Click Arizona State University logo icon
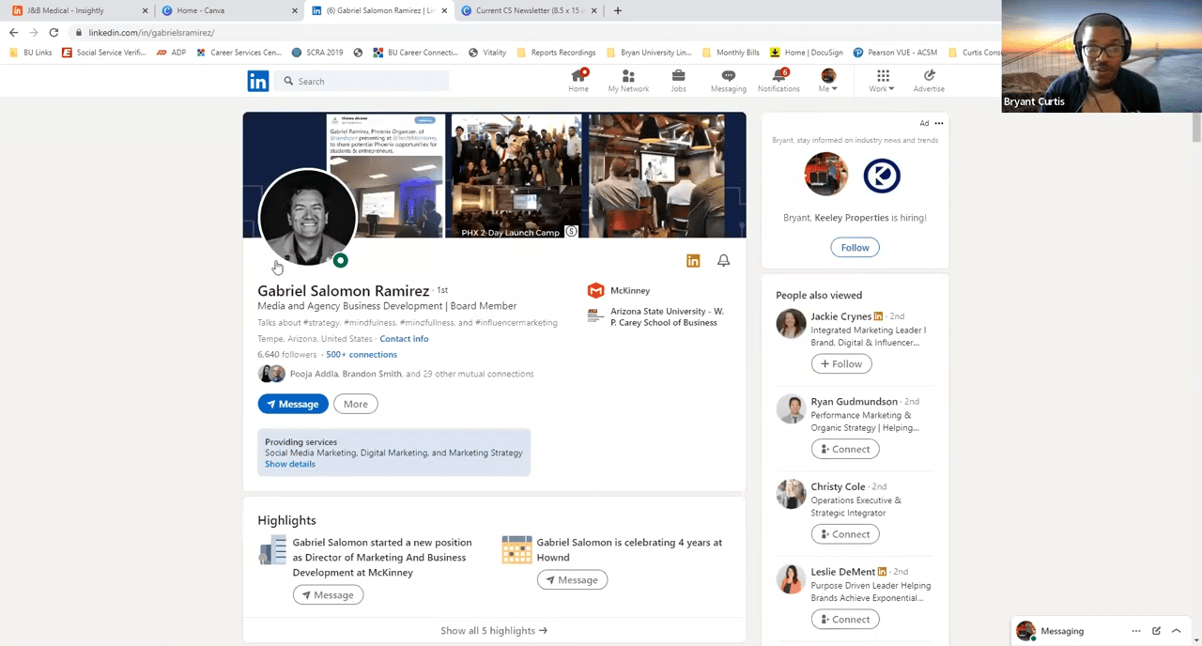Viewport: 1202px width, 646px height. pyautogui.click(x=595, y=316)
